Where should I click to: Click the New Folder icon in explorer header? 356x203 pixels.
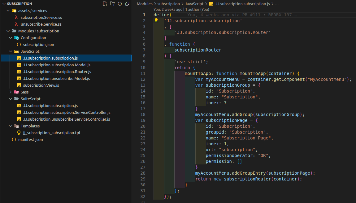click(x=112, y=4)
